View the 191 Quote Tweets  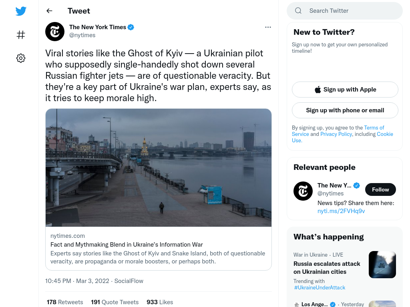coord(115,302)
